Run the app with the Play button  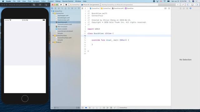[x=61, y=5]
